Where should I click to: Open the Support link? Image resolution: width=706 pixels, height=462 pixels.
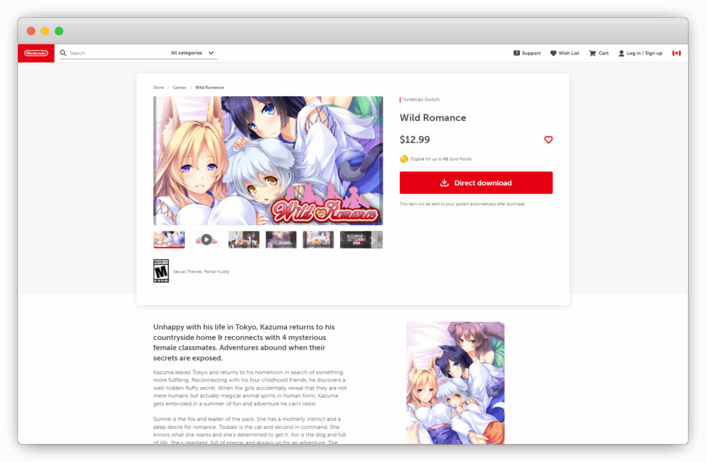[527, 53]
